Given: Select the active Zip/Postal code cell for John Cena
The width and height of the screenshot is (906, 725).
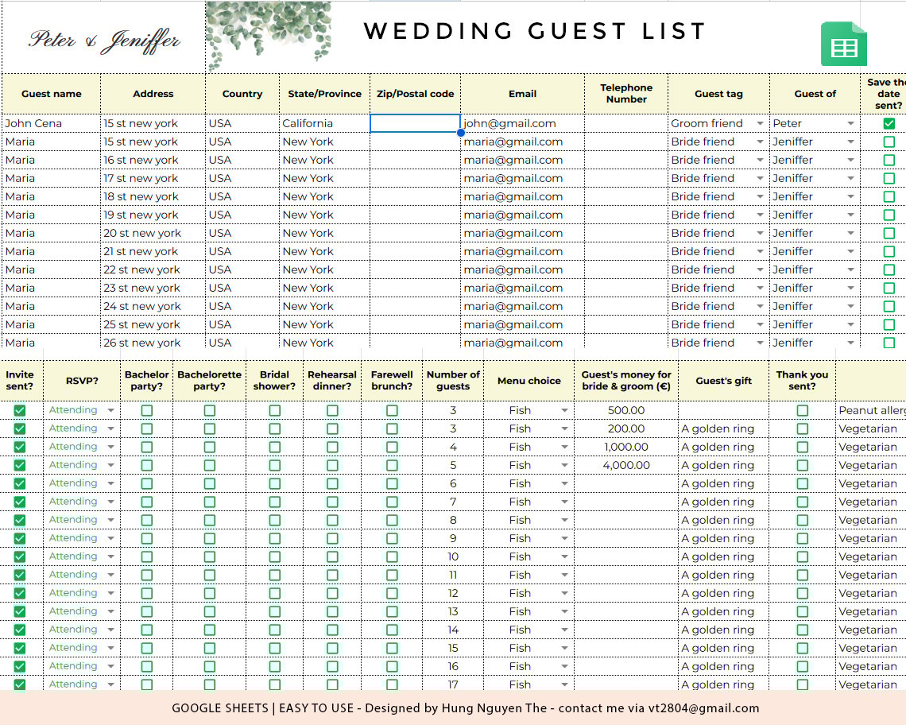Looking at the screenshot, I should (415, 123).
